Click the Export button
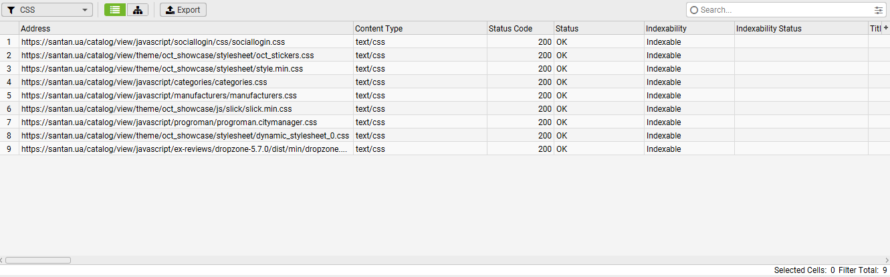 183,10
